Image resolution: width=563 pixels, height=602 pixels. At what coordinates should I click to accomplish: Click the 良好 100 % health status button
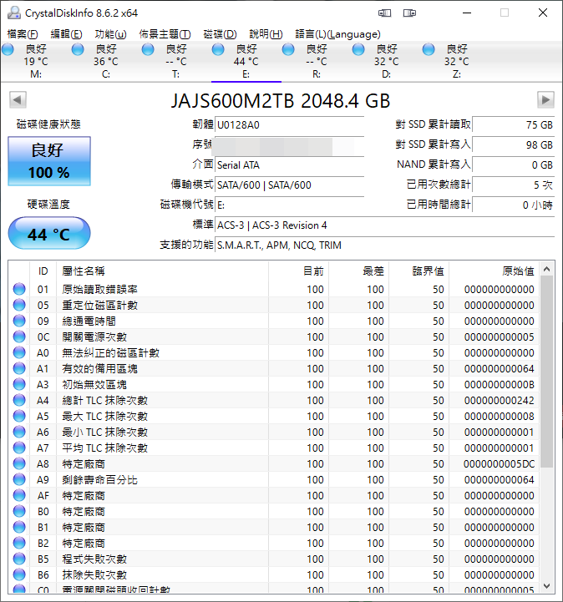(49, 161)
